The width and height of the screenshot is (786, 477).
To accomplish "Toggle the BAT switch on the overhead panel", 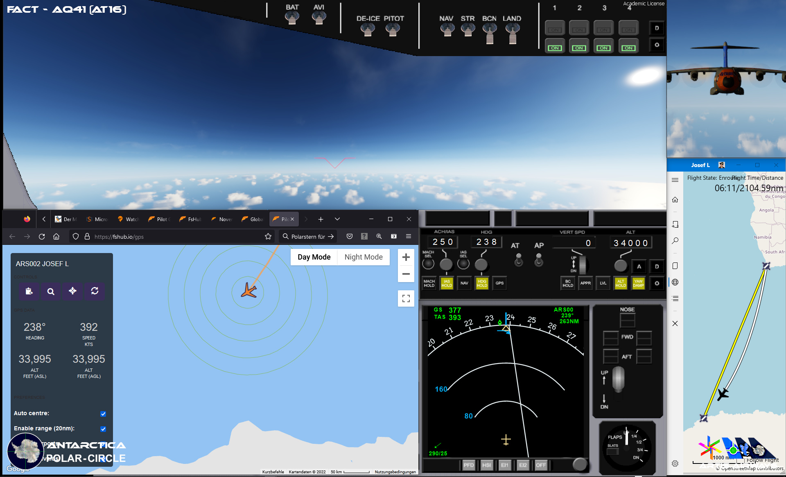I will pos(292,18).
